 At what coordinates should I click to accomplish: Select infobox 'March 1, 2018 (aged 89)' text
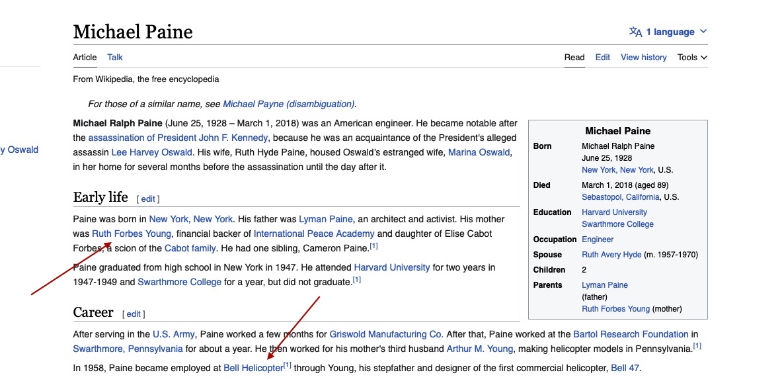coord(625,185)
